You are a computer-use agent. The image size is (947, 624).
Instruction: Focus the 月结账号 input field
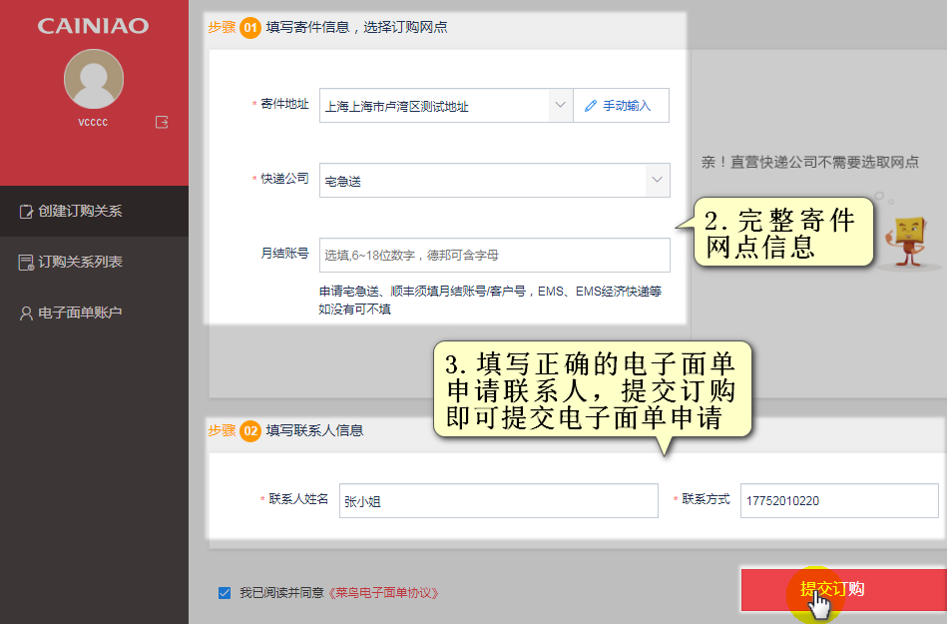click(x=495, y=255)
